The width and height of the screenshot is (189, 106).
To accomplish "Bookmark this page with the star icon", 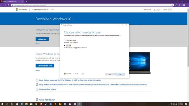I will 172,5.
